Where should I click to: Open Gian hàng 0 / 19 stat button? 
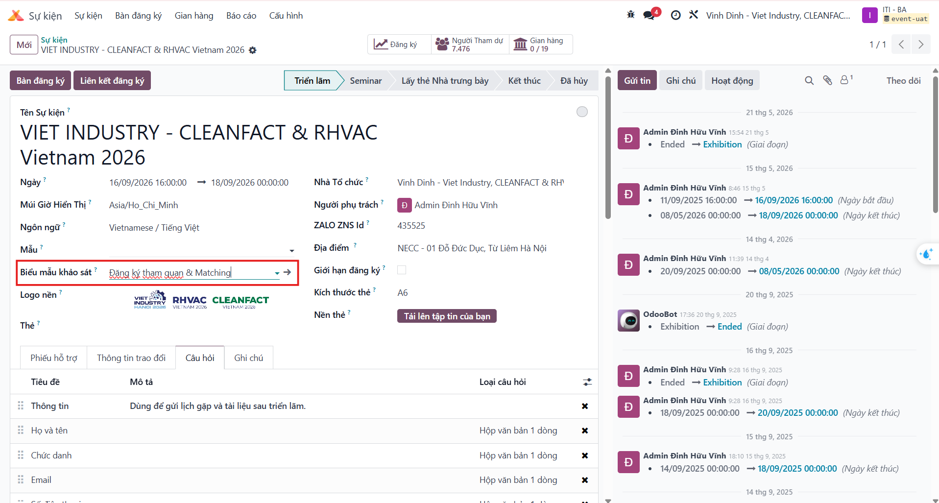[x=541, y=44]
